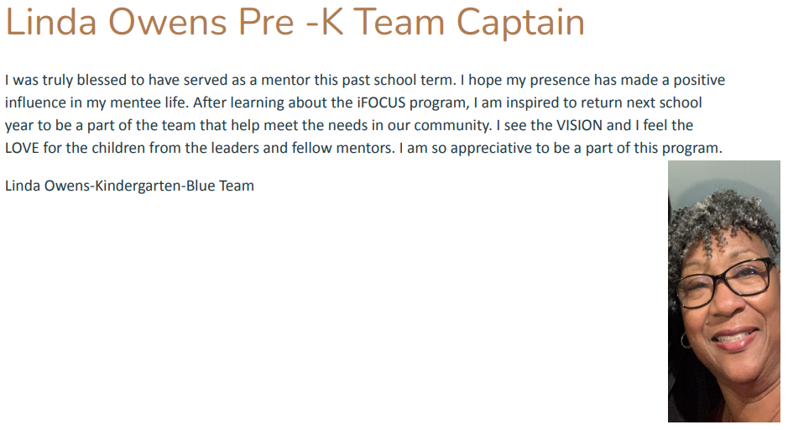
Task: Click the hoop earring in the photo
Action: (686, 340)
